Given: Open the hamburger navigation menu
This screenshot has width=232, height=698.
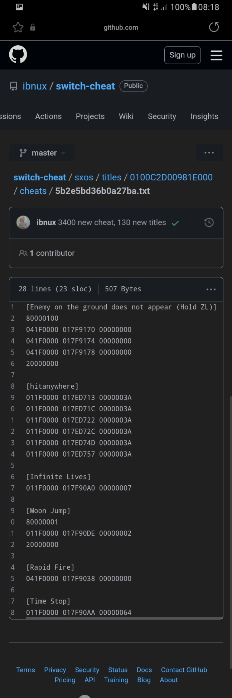Looking at the screenshot, I should click(216, 55).
